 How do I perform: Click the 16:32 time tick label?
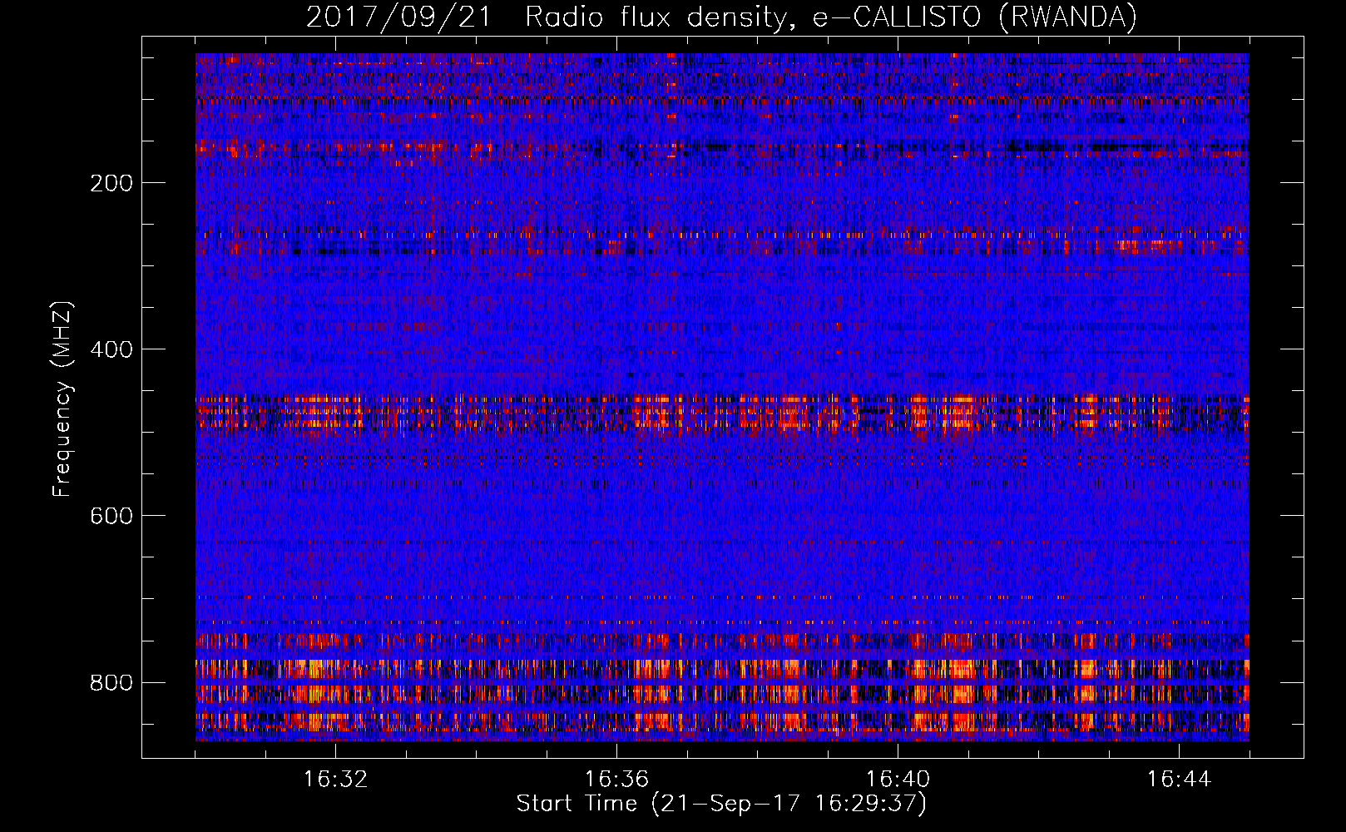coord(335,780)
